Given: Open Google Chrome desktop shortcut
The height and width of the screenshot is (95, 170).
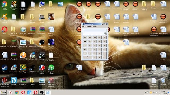Looking at the screenshot, I should (5, 6).
